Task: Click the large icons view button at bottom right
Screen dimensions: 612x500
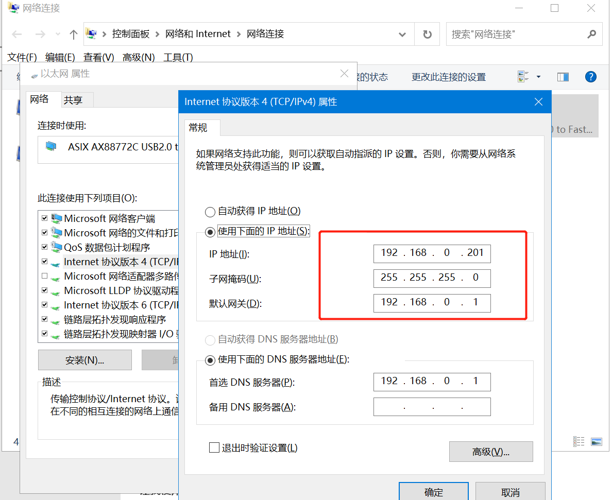Action: [597, 442]
